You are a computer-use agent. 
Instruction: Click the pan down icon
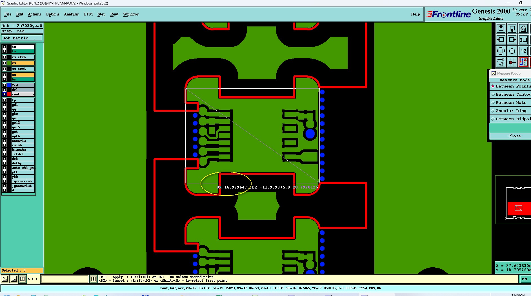click(512, 28)
